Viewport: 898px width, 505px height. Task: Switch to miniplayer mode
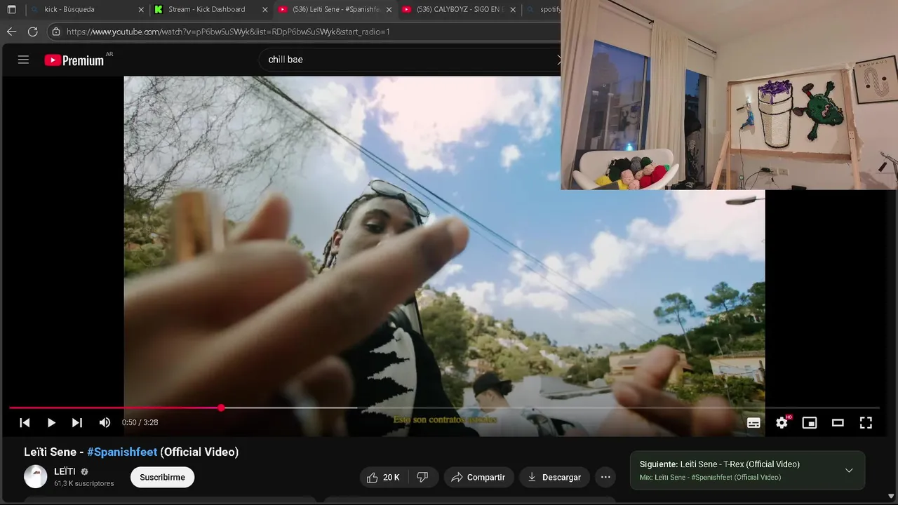[810, 422]
